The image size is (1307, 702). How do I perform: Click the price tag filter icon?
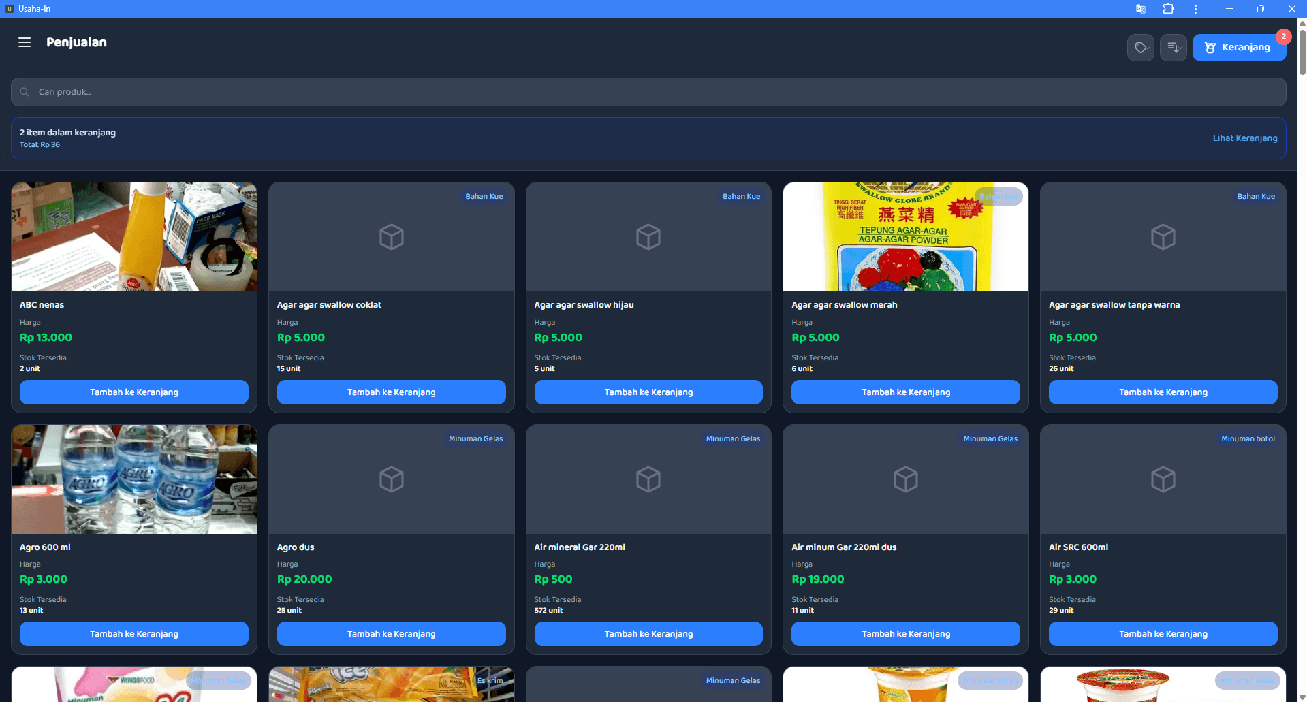coord(1140,47)
